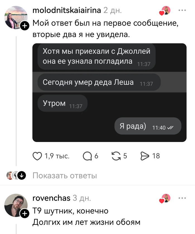This screenshot has height=234, width=195.
Task: Tap the 1,9 тыс. likes count
Action: click(x=57, y=156)
